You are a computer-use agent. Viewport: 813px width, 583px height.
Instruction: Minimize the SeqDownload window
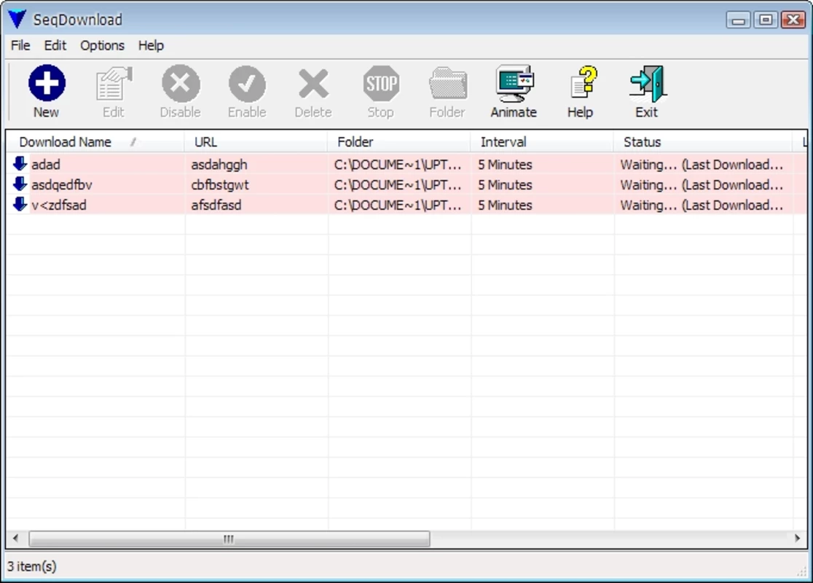[739, 20]
